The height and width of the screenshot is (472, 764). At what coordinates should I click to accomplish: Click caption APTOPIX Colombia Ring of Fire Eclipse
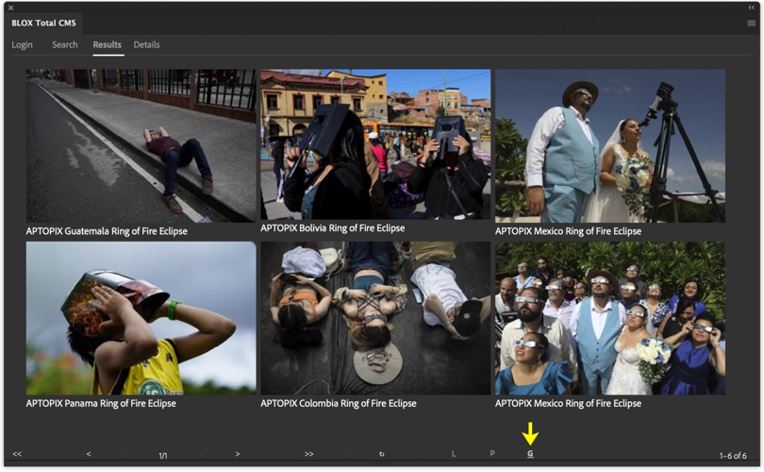[339, 404]
